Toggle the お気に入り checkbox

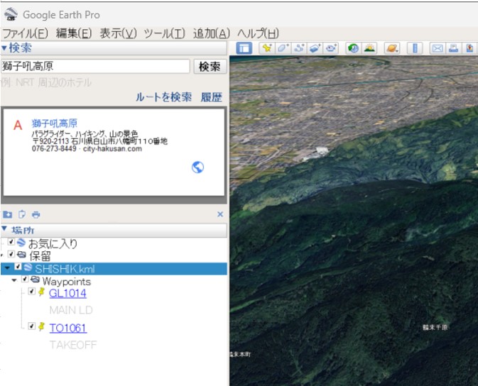point(11,243)
